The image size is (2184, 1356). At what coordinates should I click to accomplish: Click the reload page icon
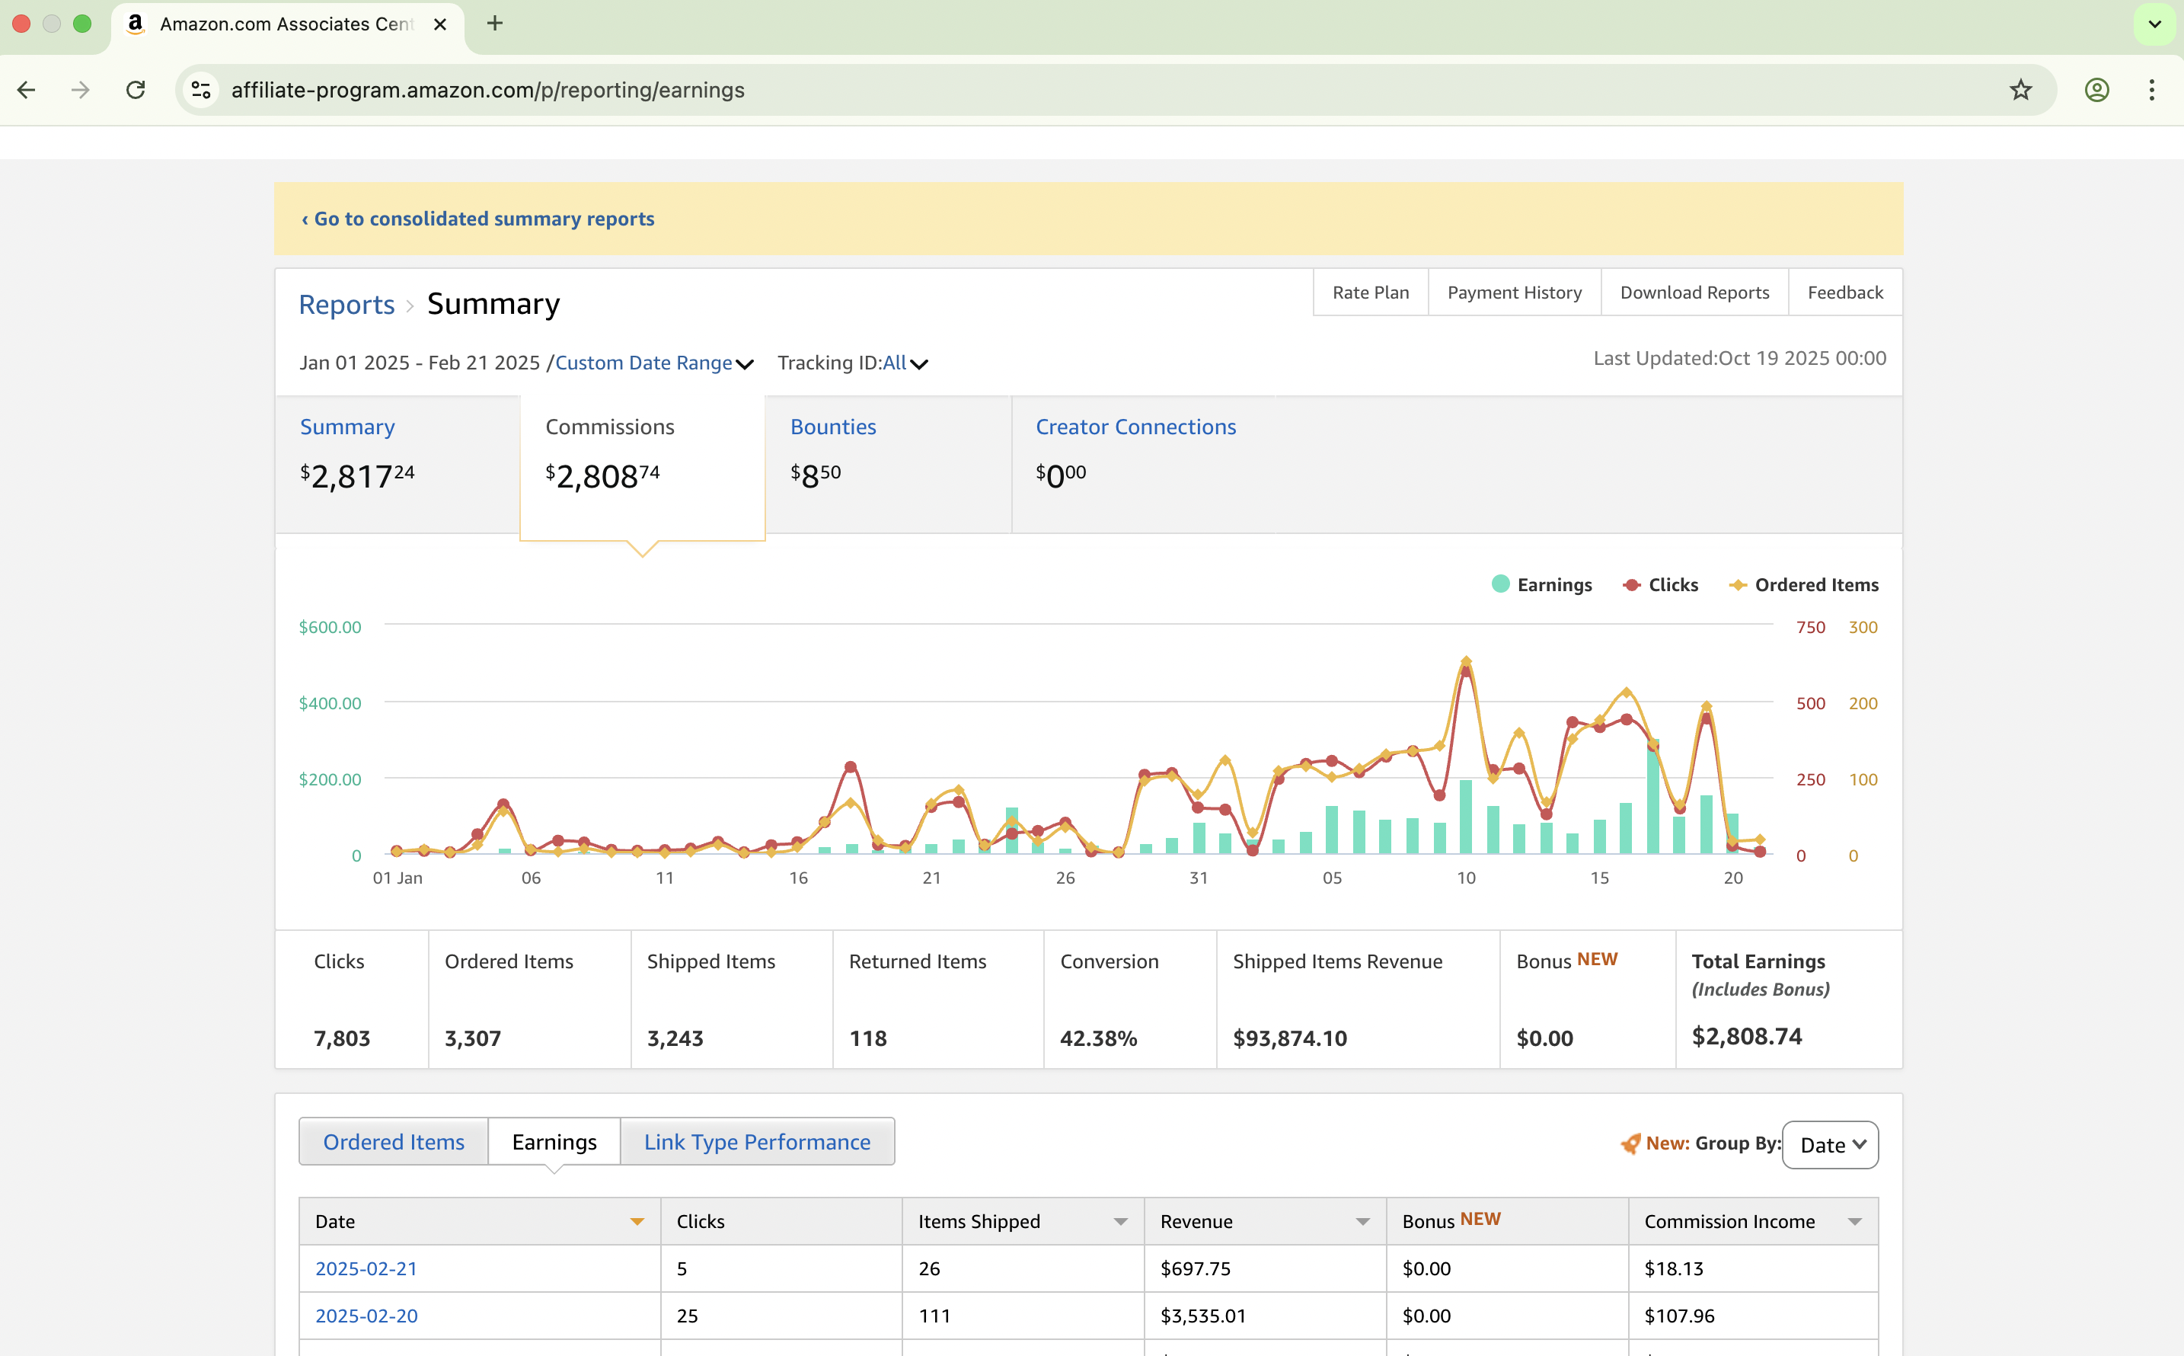[x=136, y=90]
